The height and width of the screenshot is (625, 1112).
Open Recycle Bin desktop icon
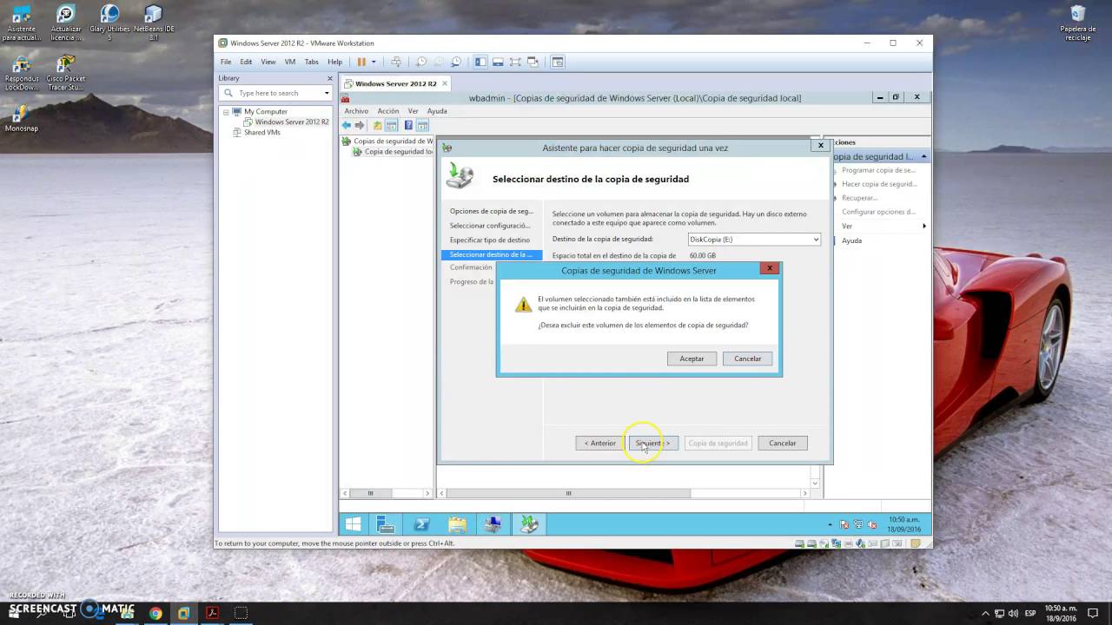point(1078,23)
